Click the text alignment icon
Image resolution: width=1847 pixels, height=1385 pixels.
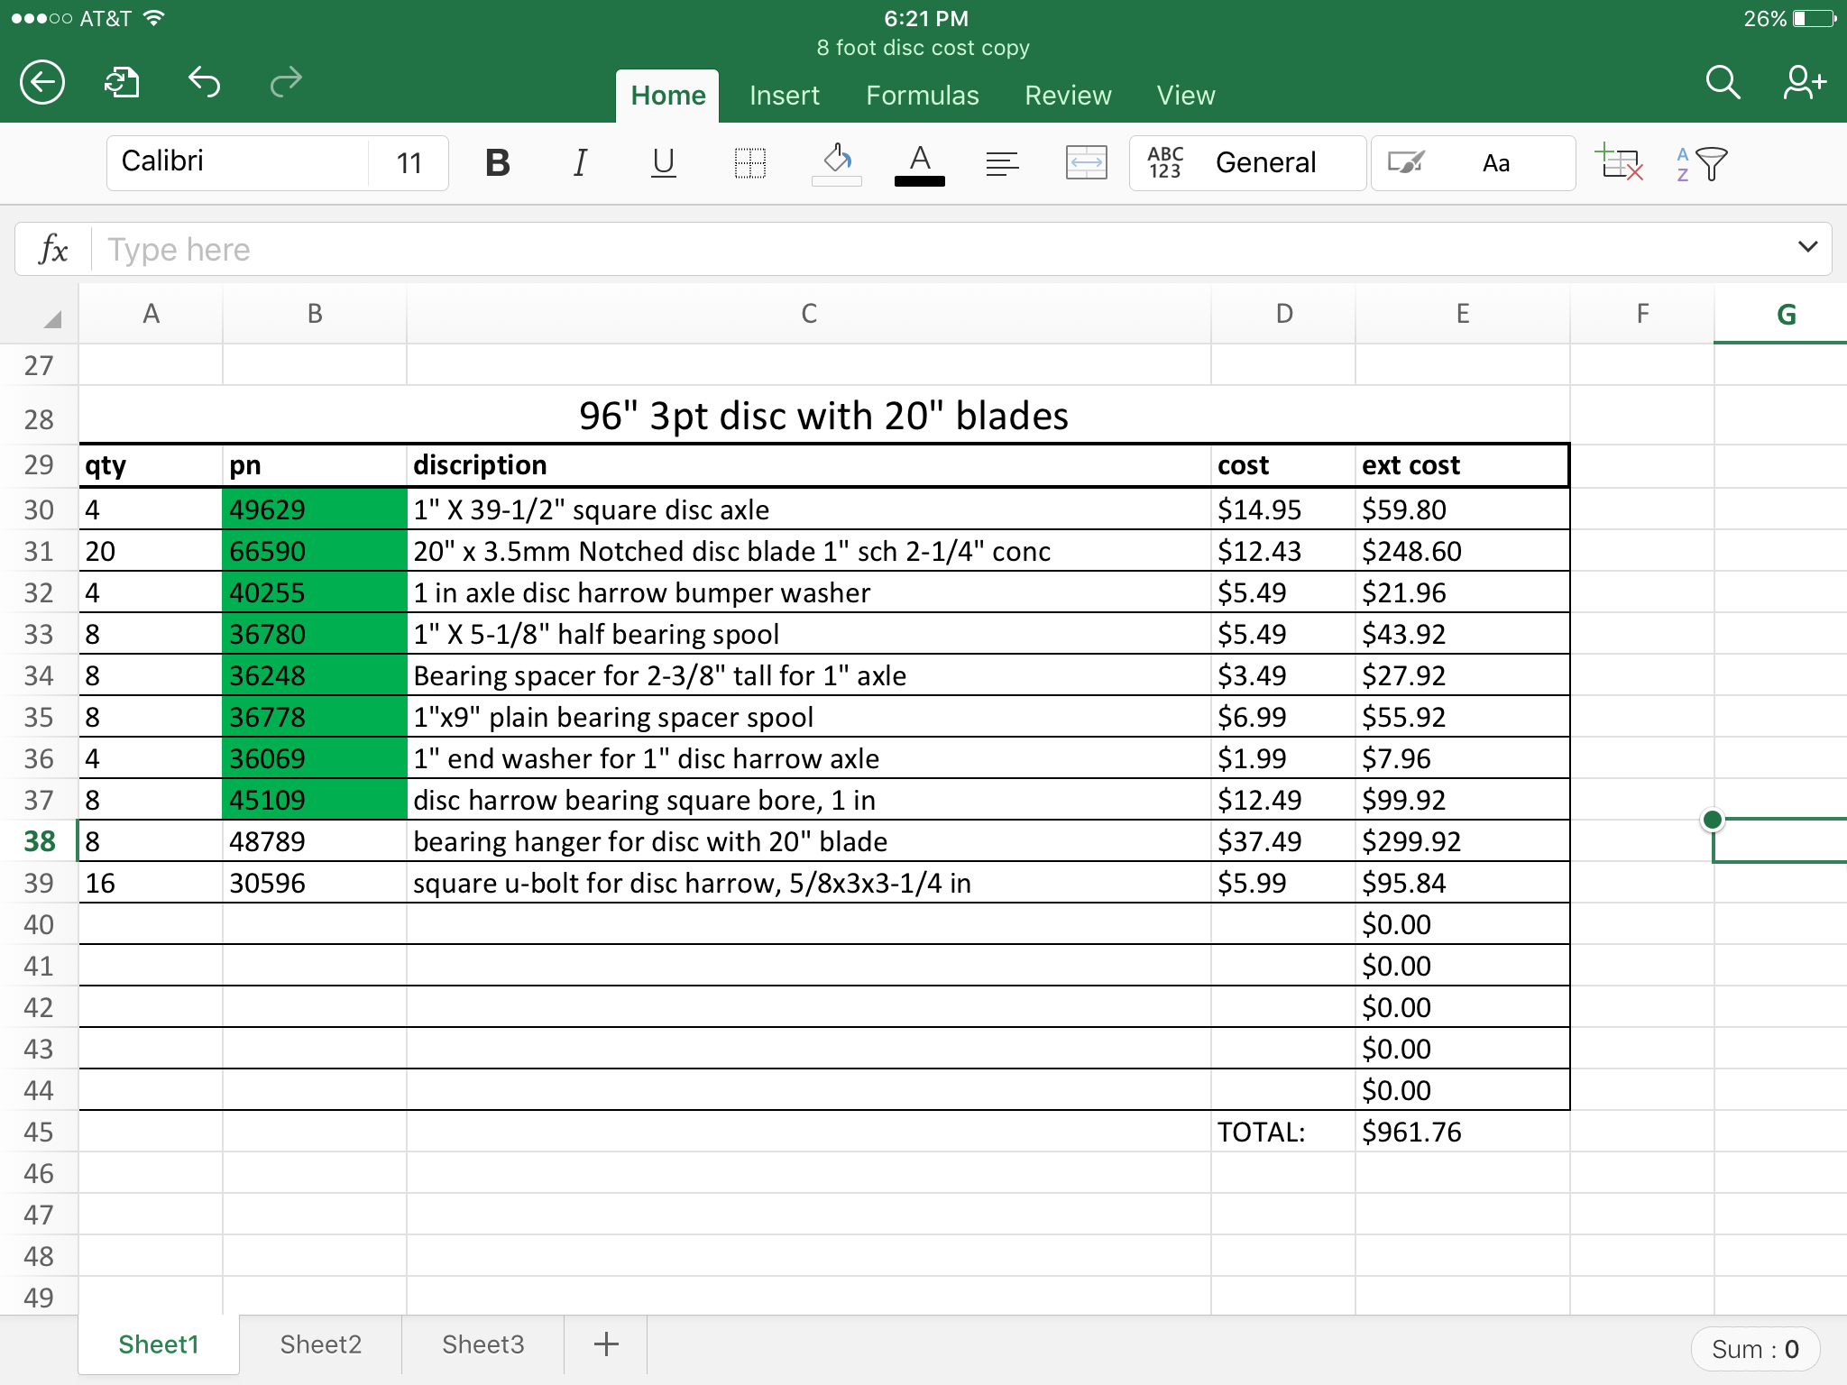1002,163
